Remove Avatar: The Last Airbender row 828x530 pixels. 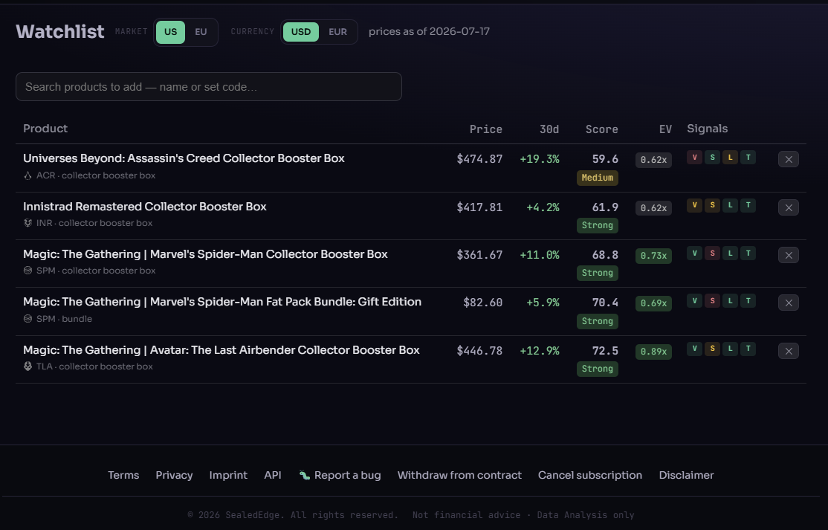coord(789,351)
